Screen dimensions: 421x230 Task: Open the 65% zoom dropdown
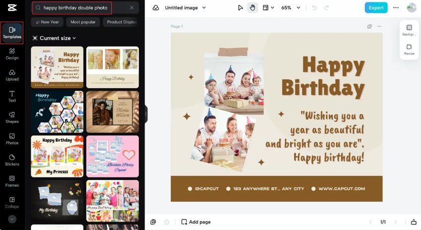pos(290,8)
